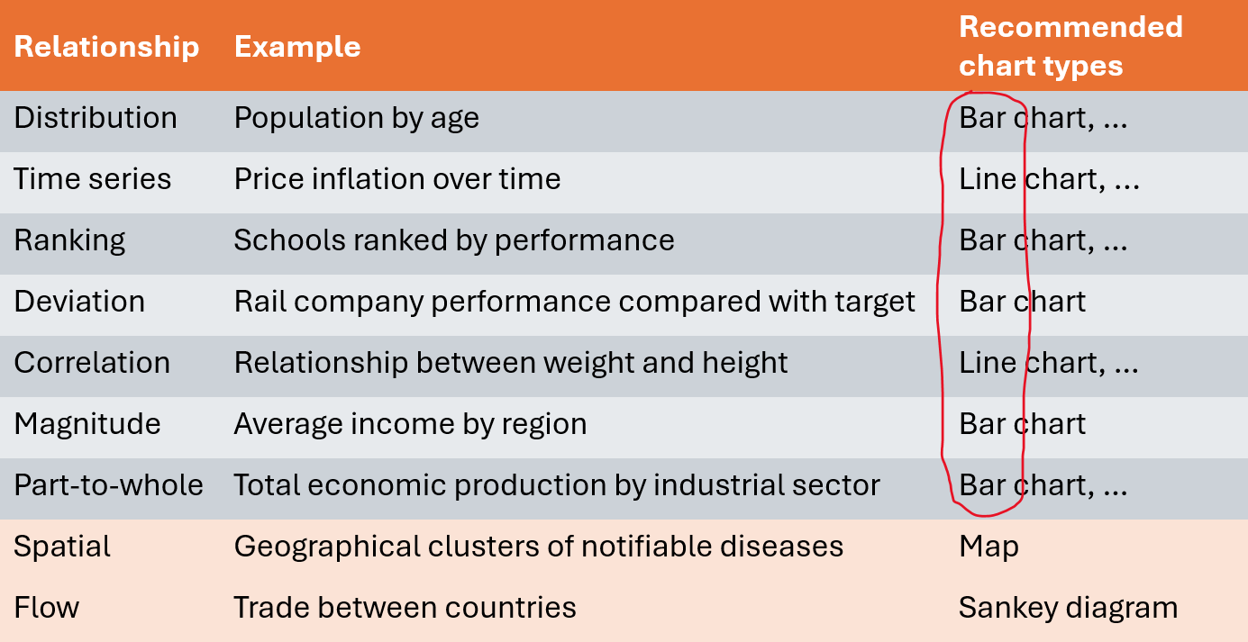1248x642 pixels.
Task: Select Schools ranked by performance cell
Action: [x=454, y=240]
